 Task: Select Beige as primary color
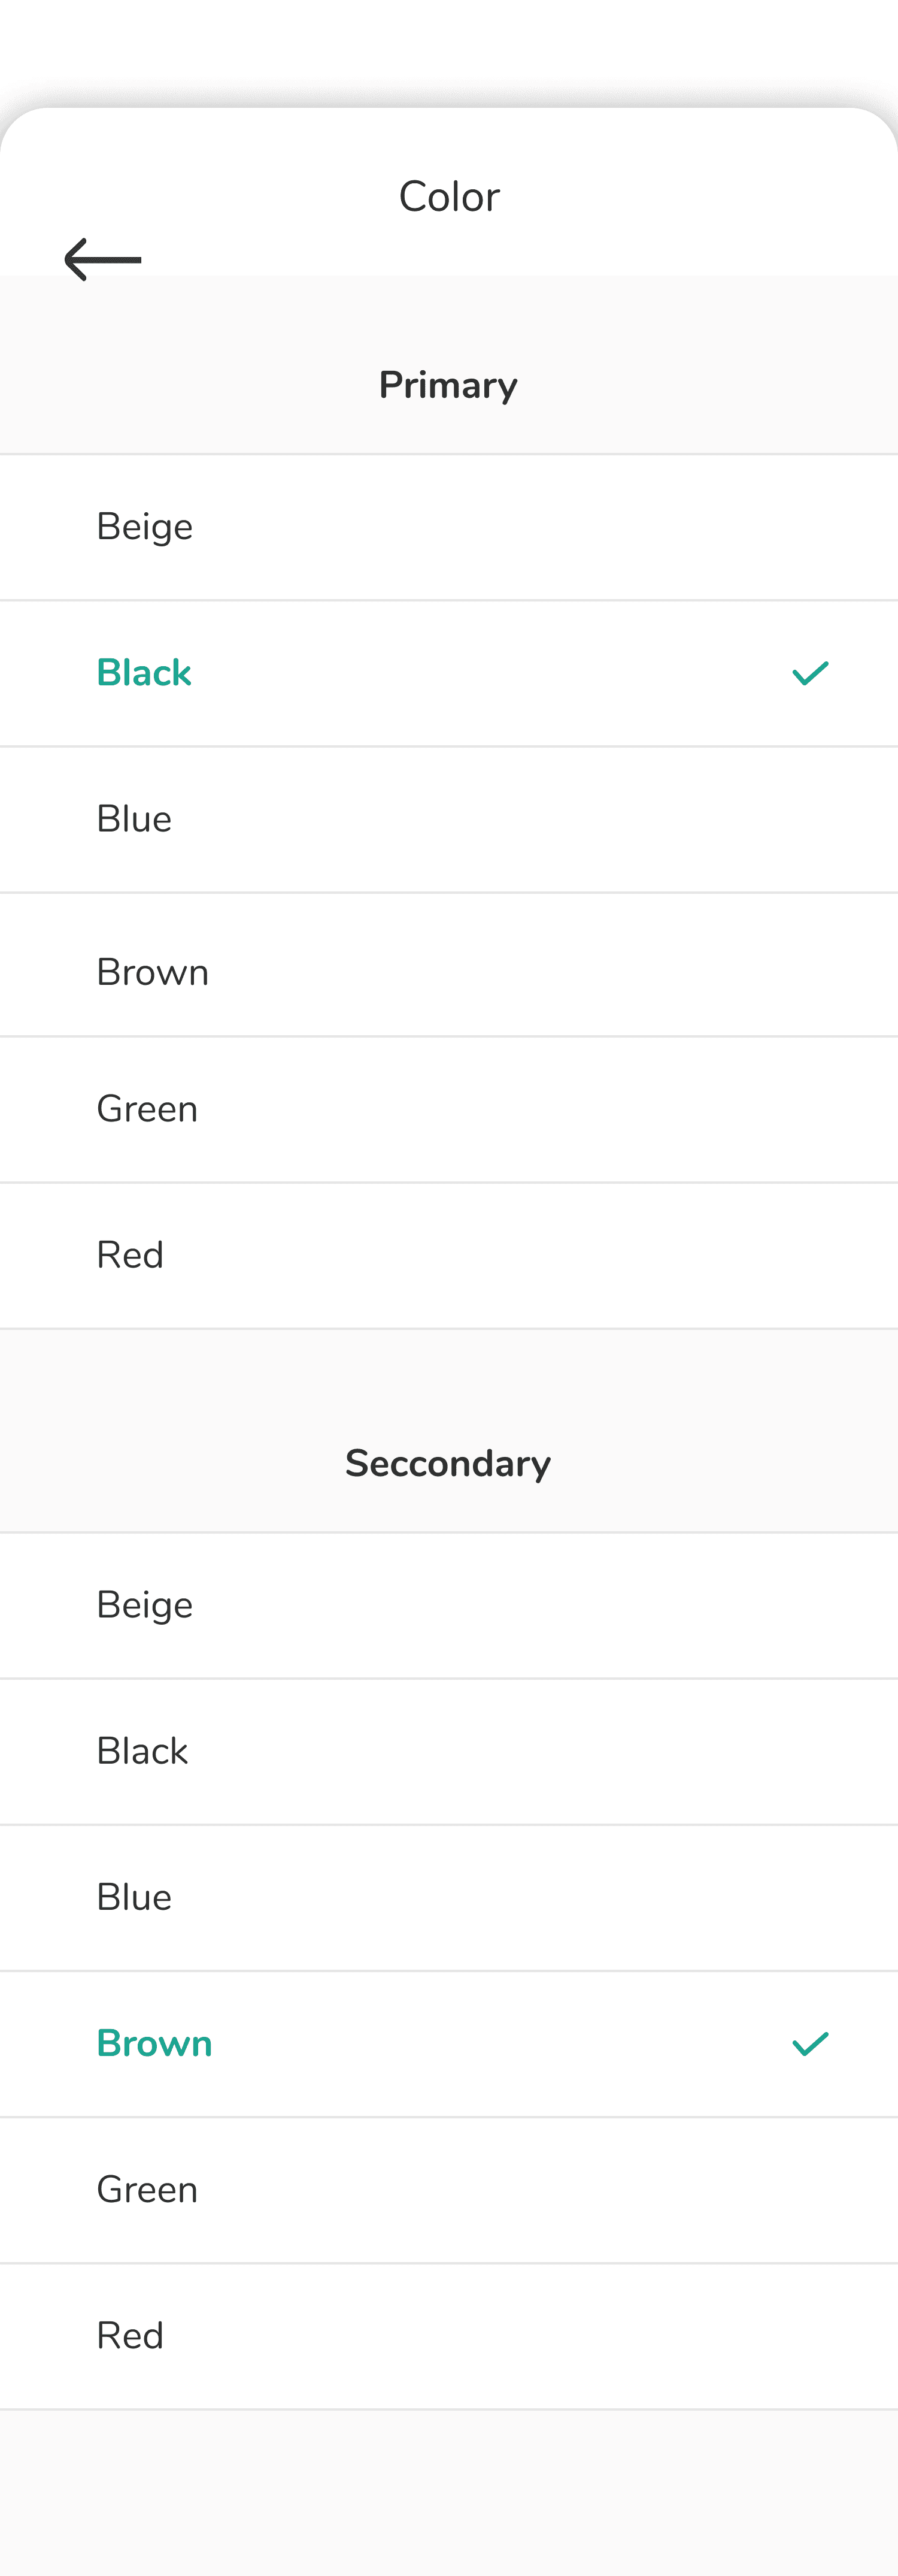145,527
